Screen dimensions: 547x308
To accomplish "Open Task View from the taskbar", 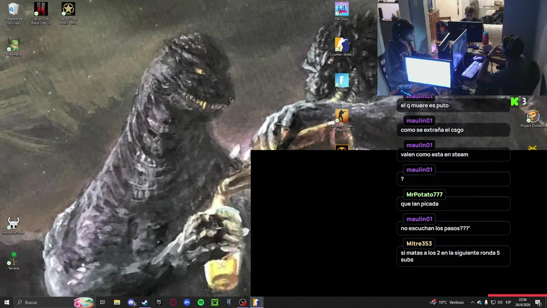I will 103,302.
